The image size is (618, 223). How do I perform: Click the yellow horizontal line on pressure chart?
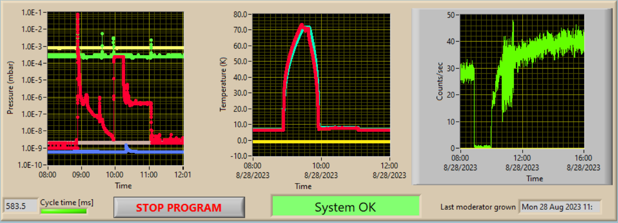pyautogui.click(x=116, y=48)
